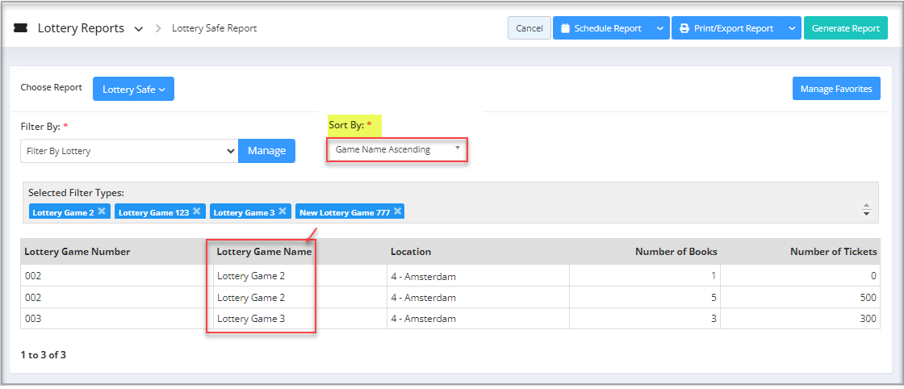The height and width of the screenshot is (389, 904).
Task: Click the Number of Tickets column header
Action: pyautogui.click(x=833, y=251)
